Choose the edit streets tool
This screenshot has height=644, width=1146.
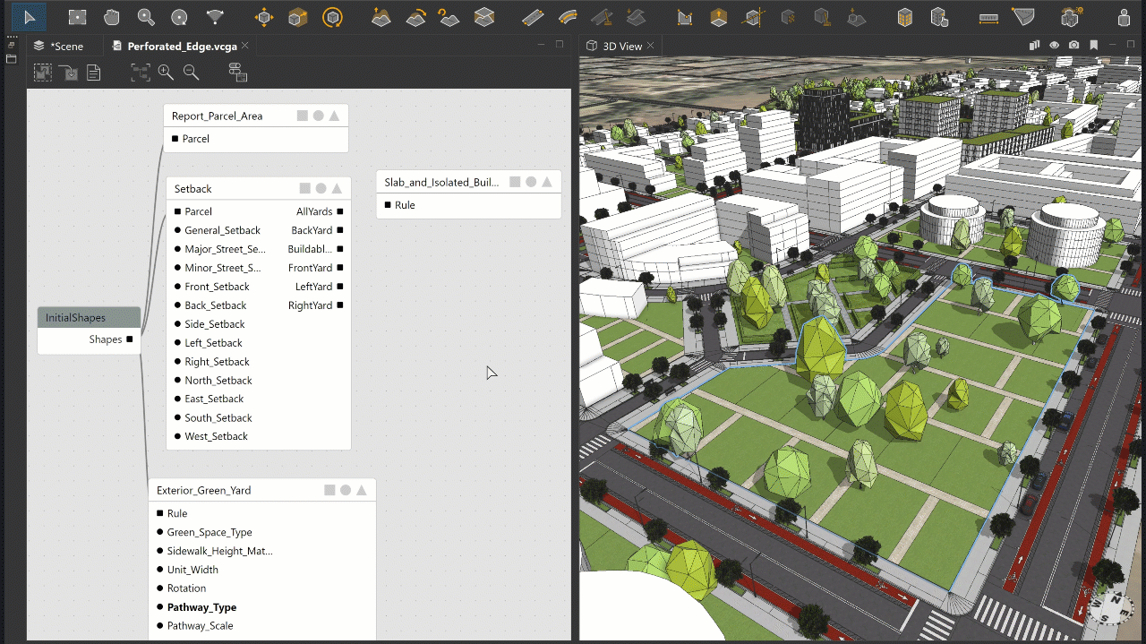pos(602,17)
